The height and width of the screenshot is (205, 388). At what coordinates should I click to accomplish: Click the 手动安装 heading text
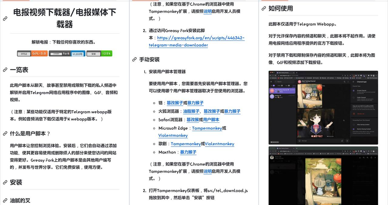click(x=149, y=60)
